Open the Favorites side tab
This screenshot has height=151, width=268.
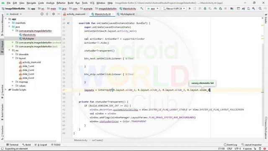click(2, 91)
